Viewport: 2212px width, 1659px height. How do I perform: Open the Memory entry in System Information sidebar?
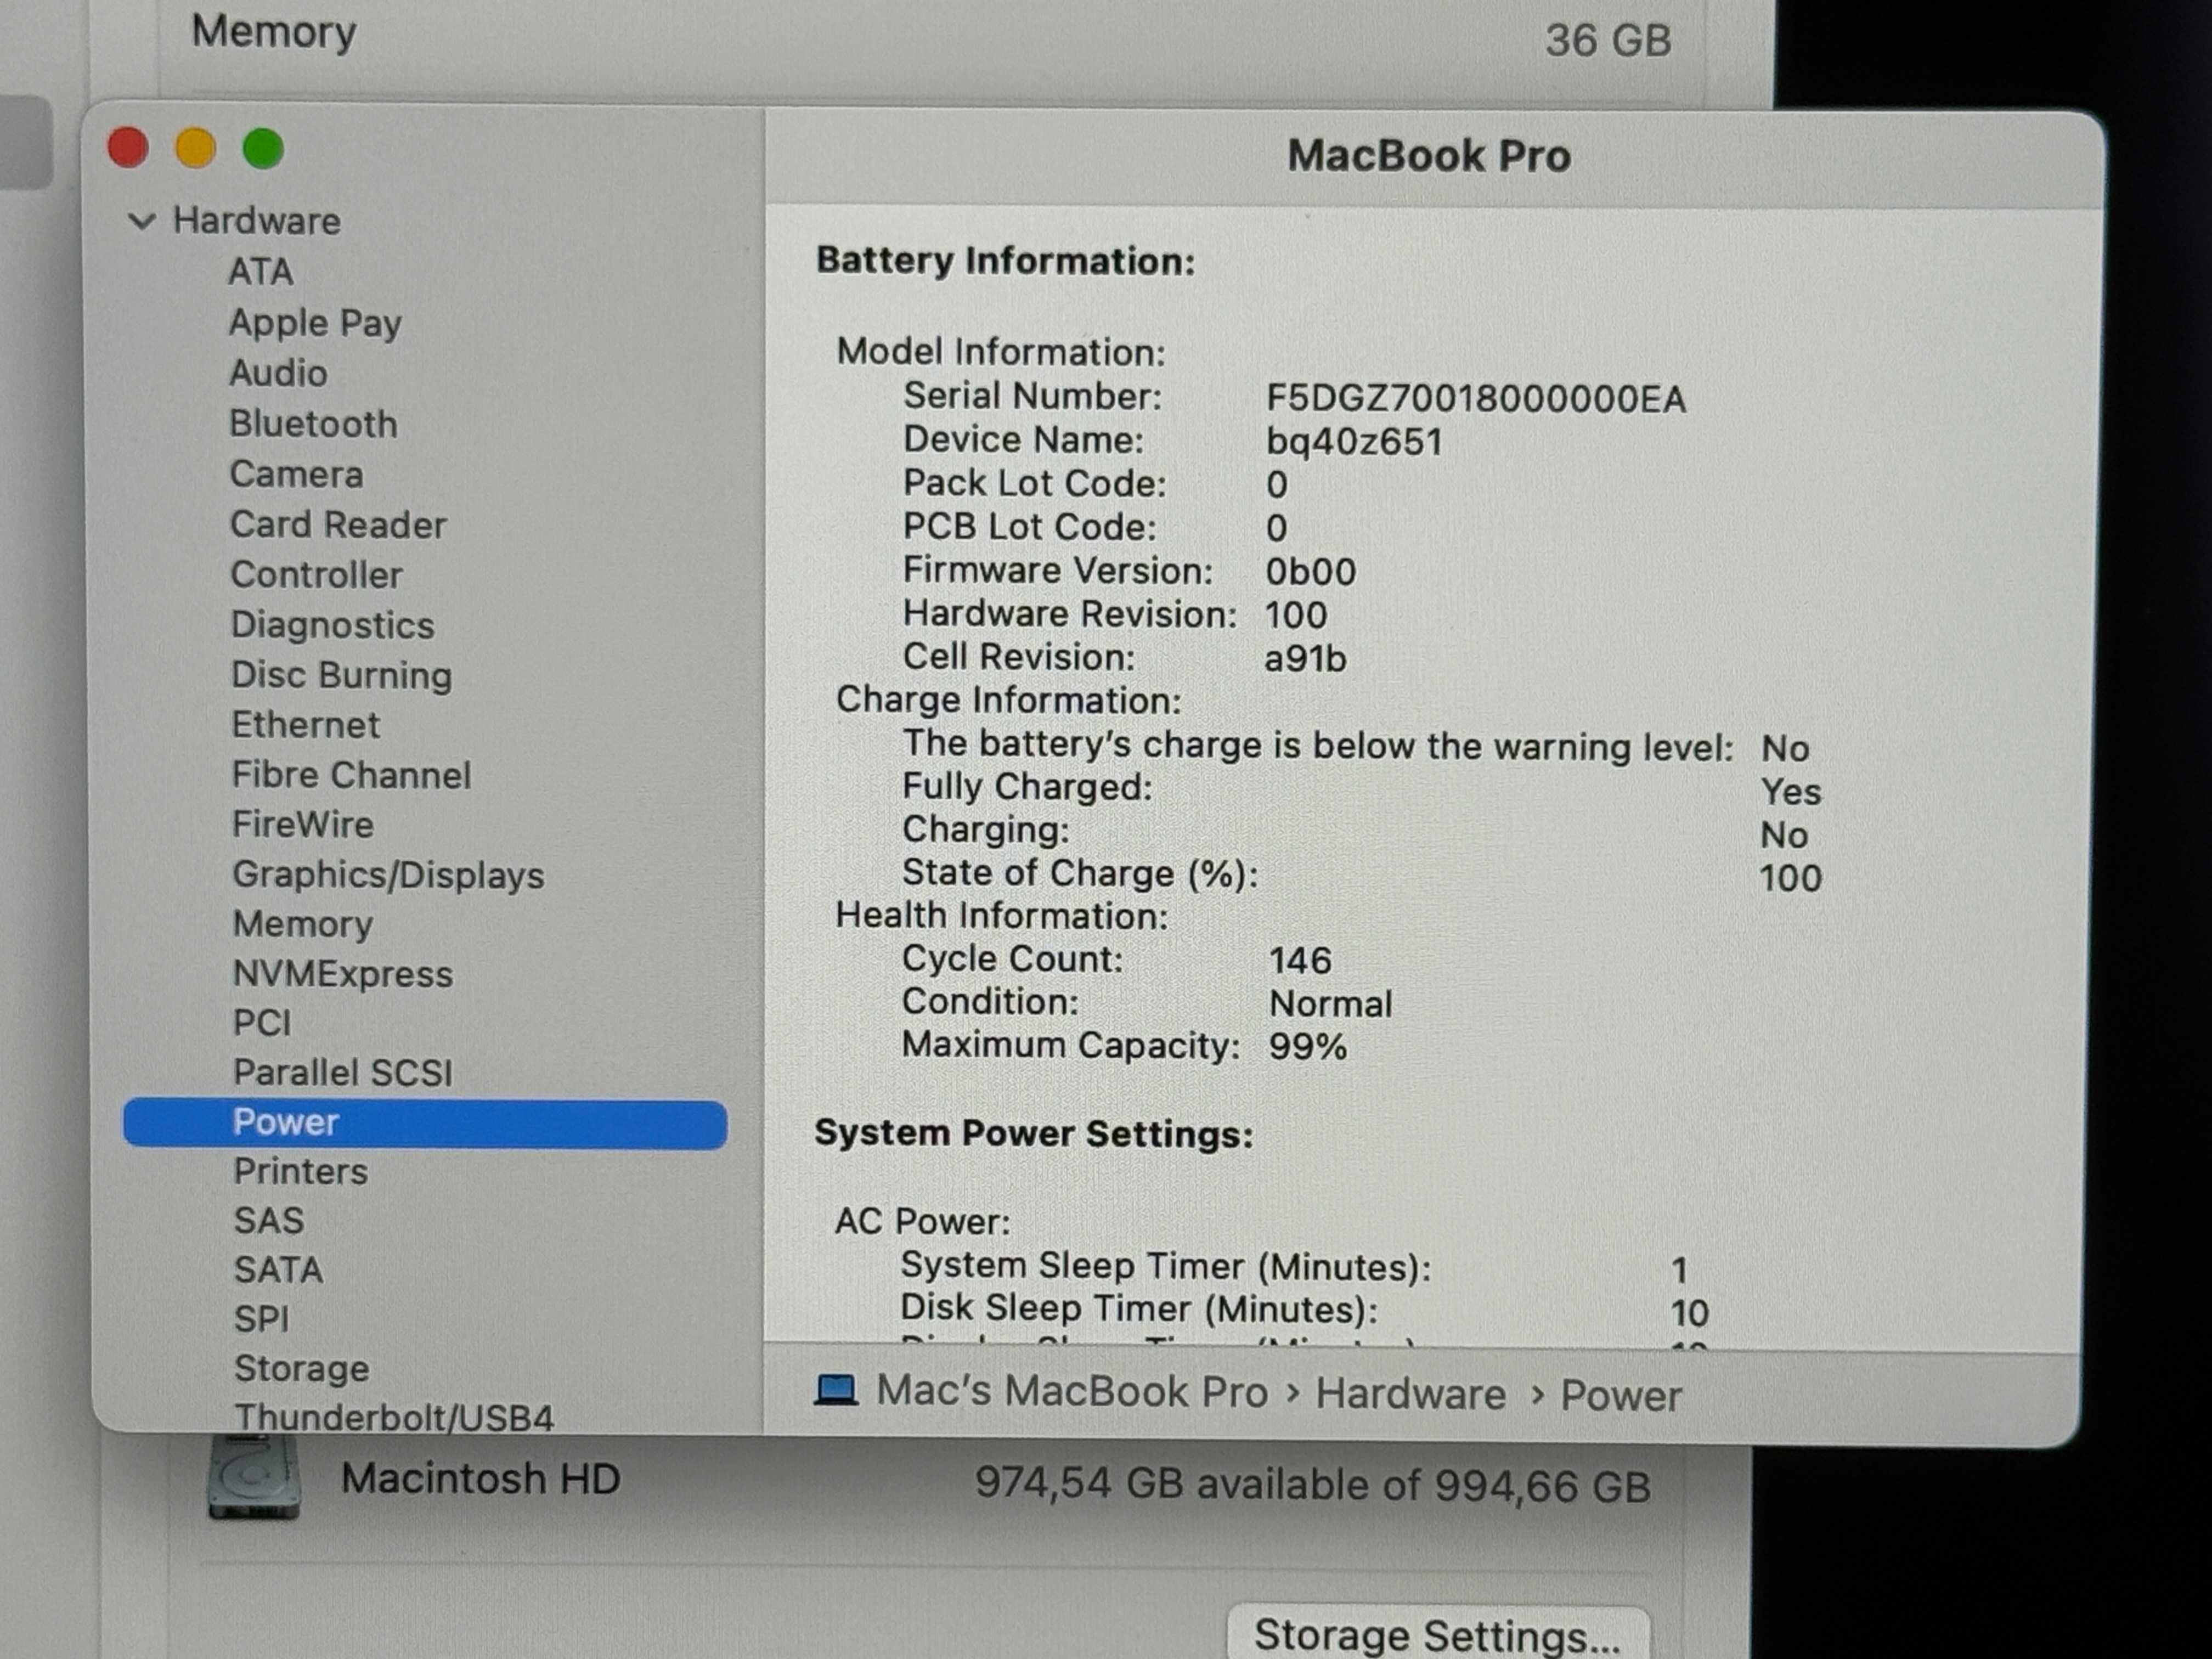[302, 925]
